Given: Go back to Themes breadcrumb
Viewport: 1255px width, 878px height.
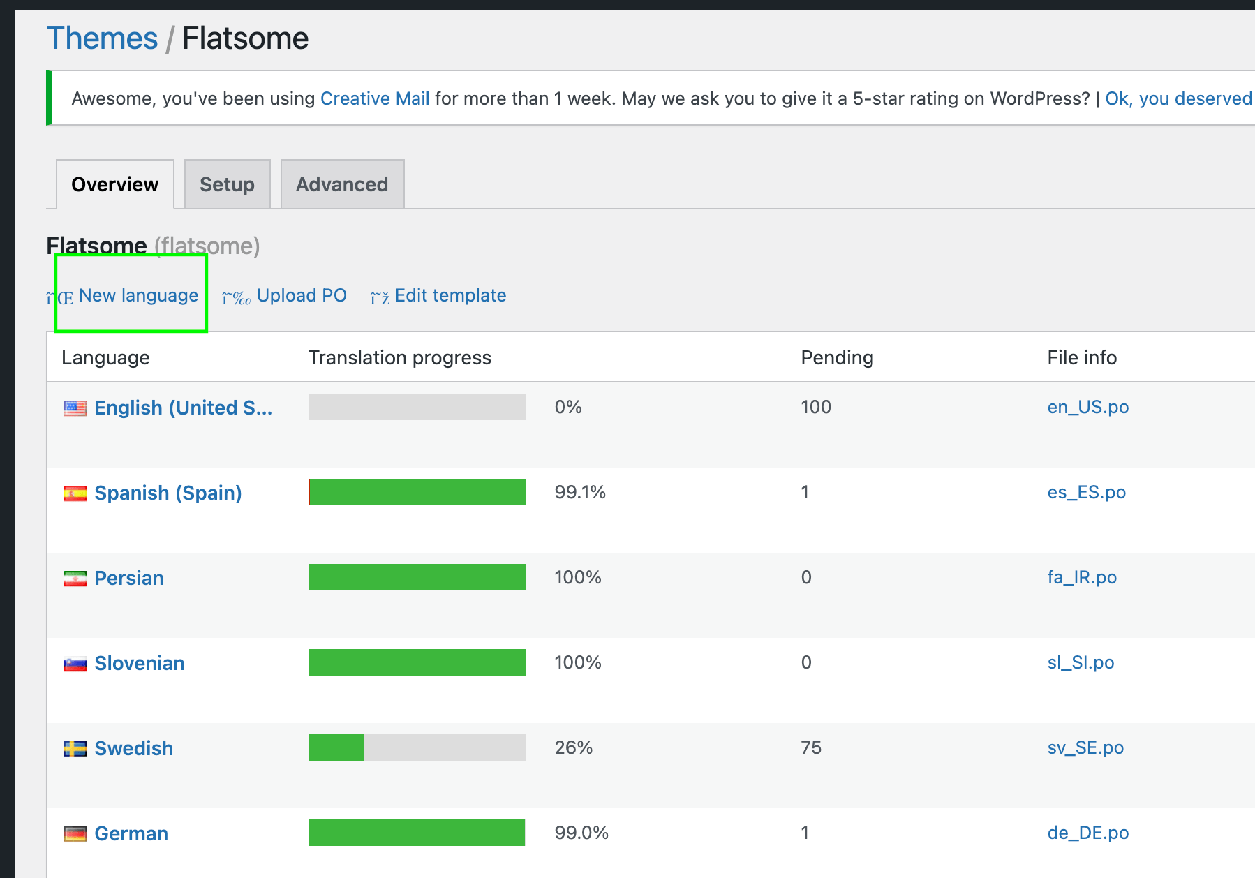Looking at the screenshot, I should (102, 38).
